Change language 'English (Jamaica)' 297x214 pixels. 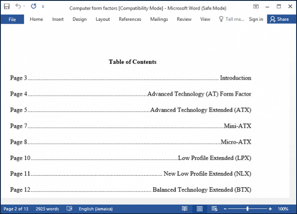click(x=96, y=209)
